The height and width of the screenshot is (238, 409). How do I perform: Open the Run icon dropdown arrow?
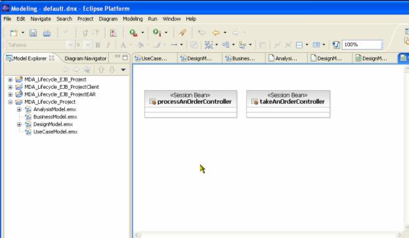tap(166, 33)
